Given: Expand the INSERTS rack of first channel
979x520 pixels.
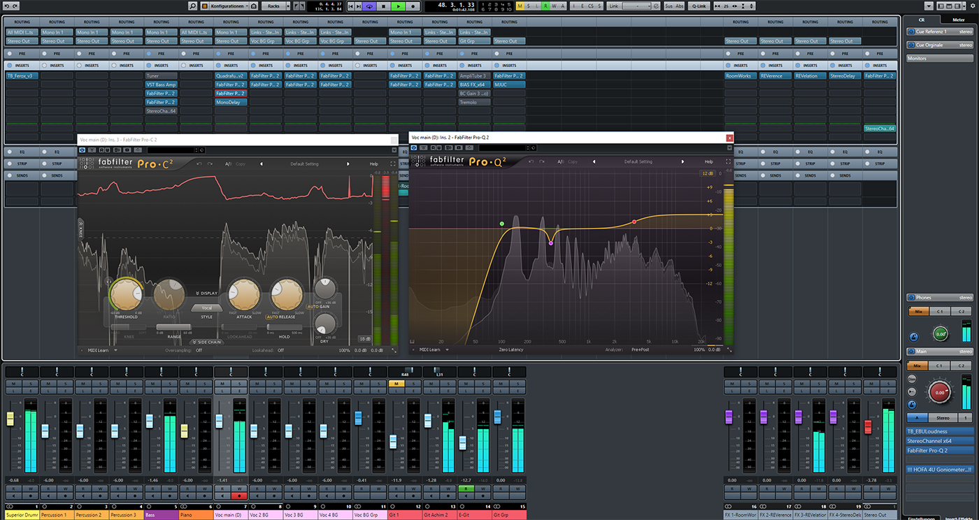Looking at the screenshot, I should coord(22,65).
